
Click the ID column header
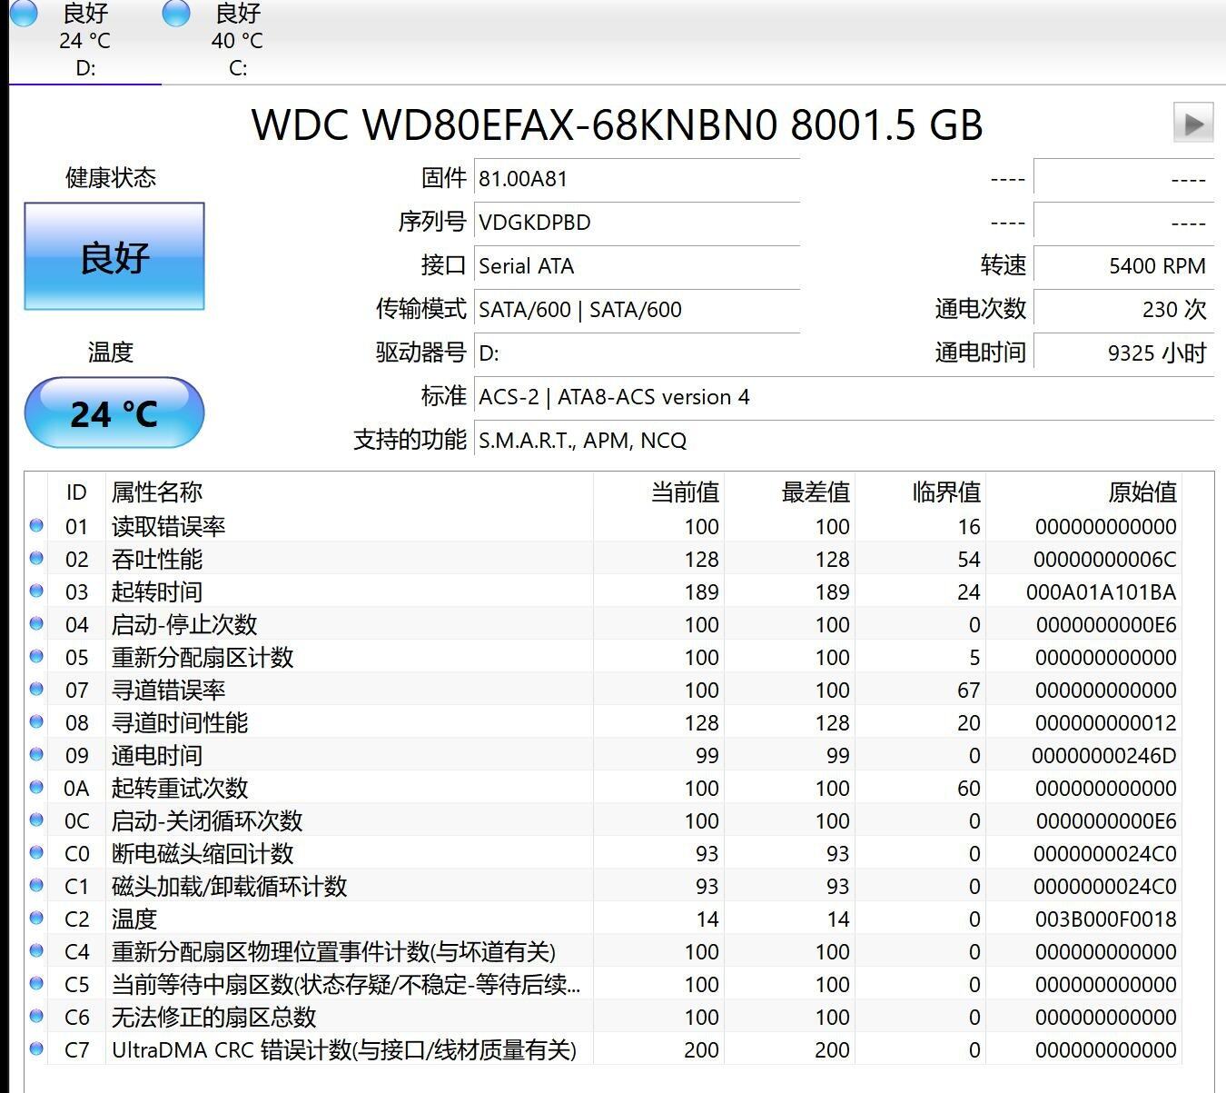click(x=76, y=492)
